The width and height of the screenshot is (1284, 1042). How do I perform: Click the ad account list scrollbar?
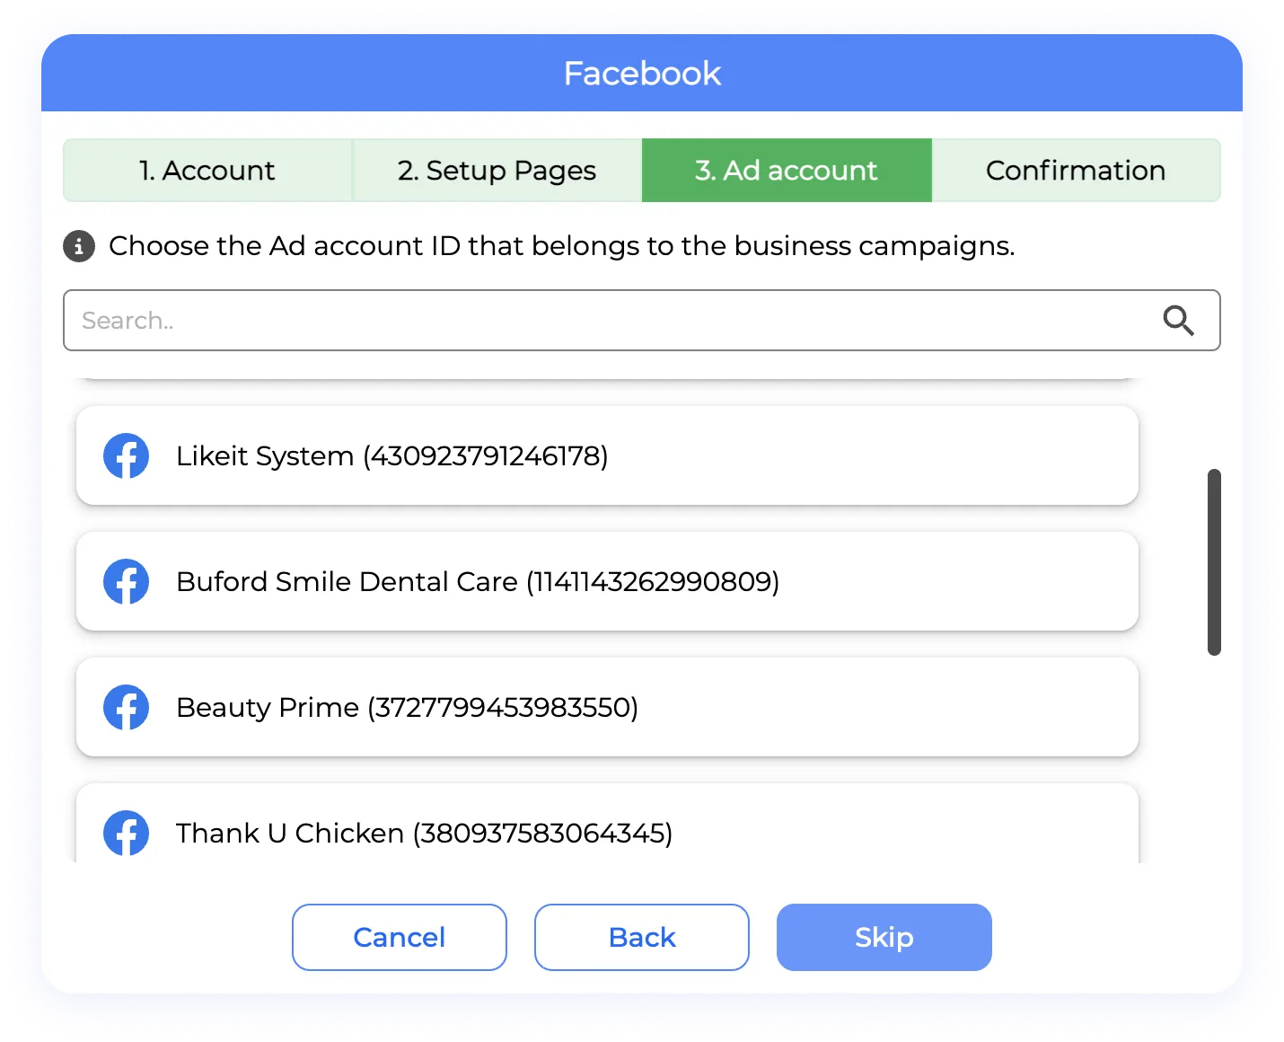(1214, 562)
